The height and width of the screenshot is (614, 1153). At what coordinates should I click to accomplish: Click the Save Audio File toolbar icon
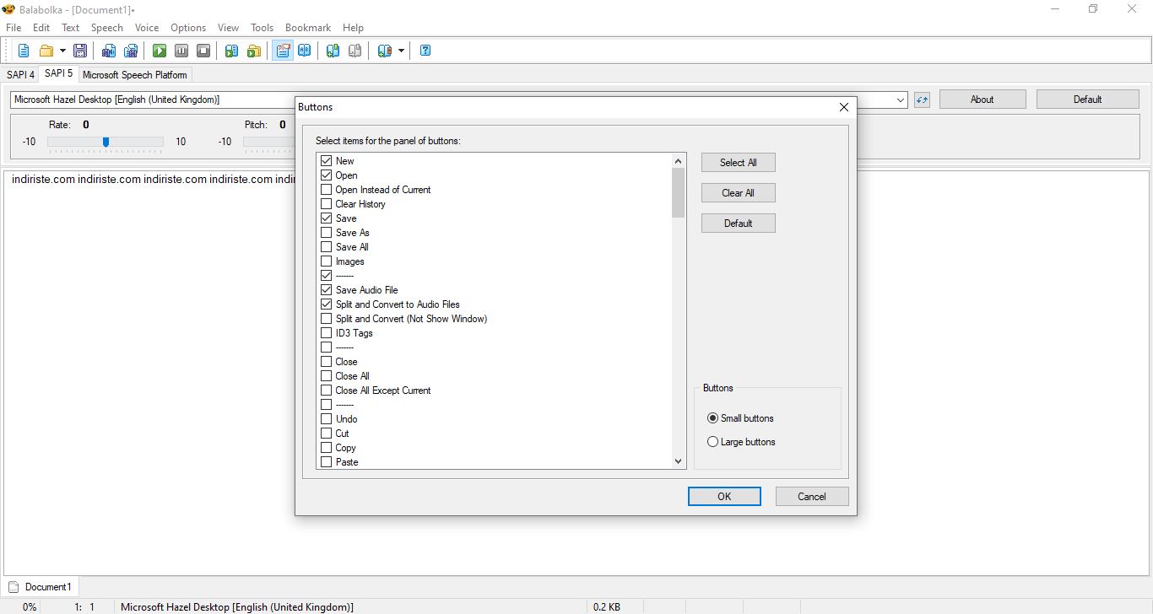109,51
